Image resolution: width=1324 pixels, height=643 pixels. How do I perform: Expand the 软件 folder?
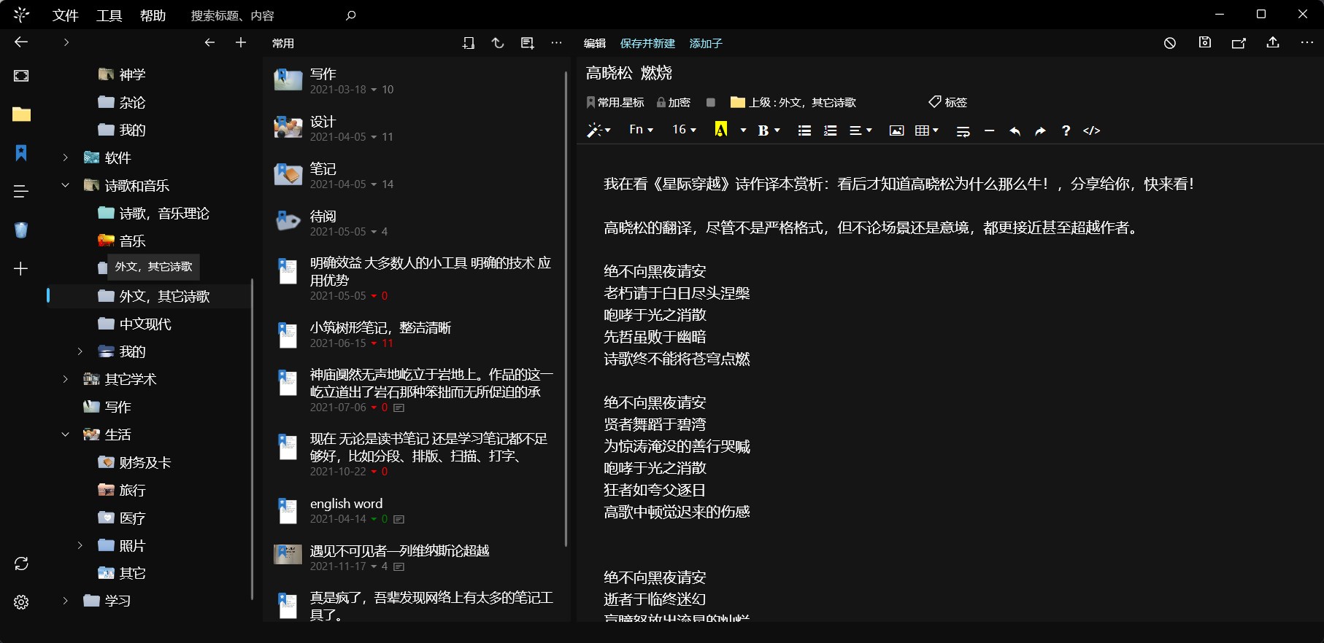[x=65, y=157]
